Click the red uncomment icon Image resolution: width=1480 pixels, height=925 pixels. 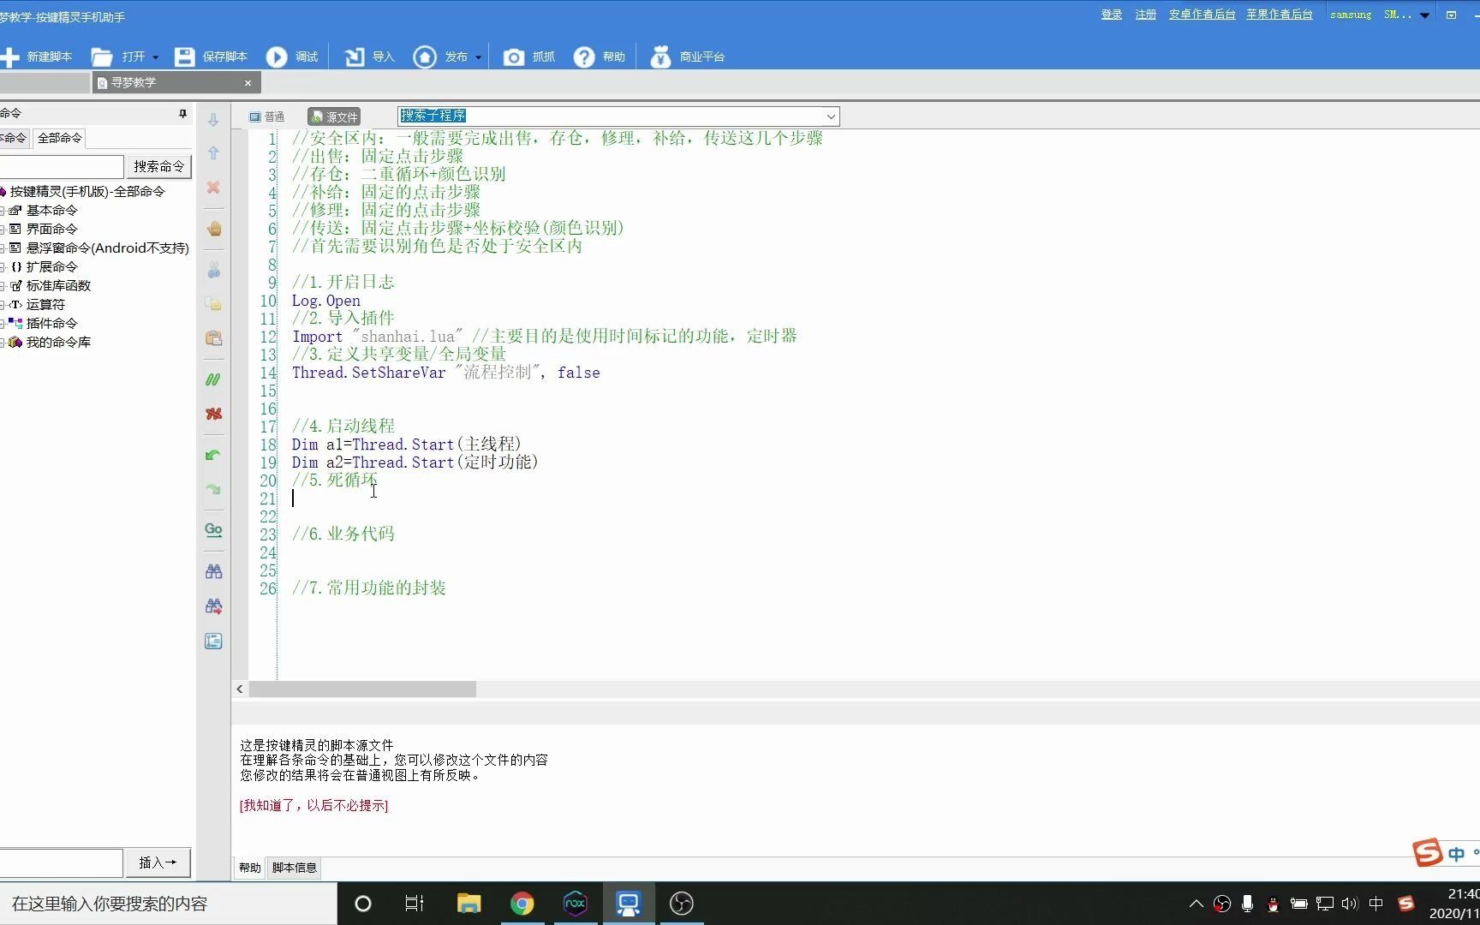(213, 414)
